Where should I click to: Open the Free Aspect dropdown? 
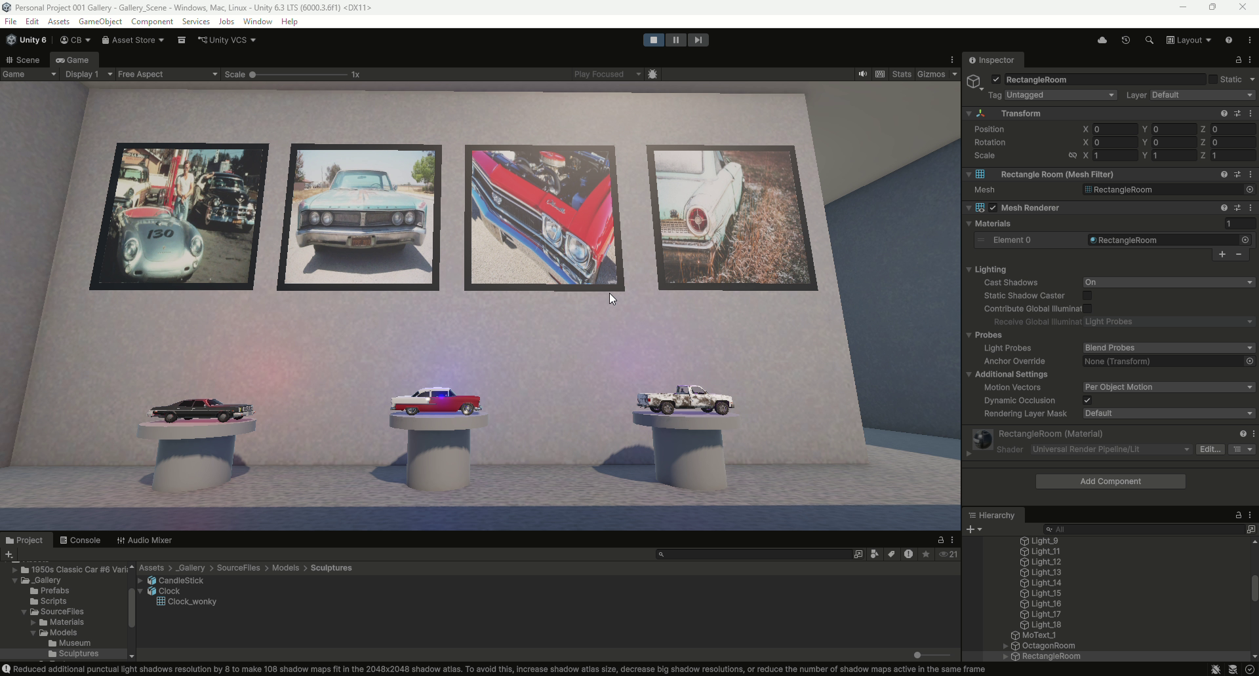click(167, 74)
